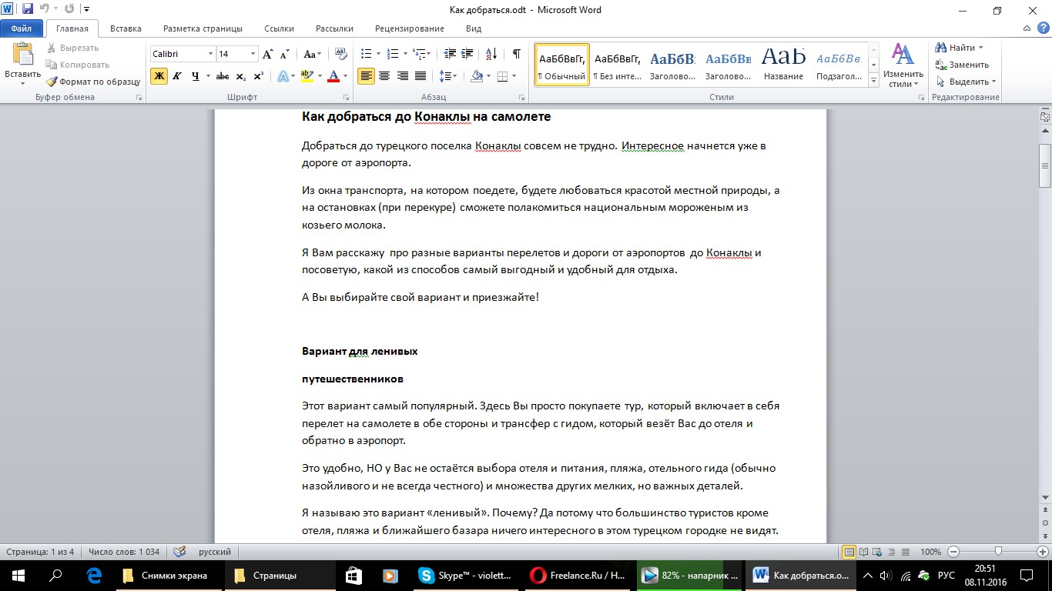Toggle strikethrough formatting
This screenshot has height=591, width=1052.
click(223, 76)
